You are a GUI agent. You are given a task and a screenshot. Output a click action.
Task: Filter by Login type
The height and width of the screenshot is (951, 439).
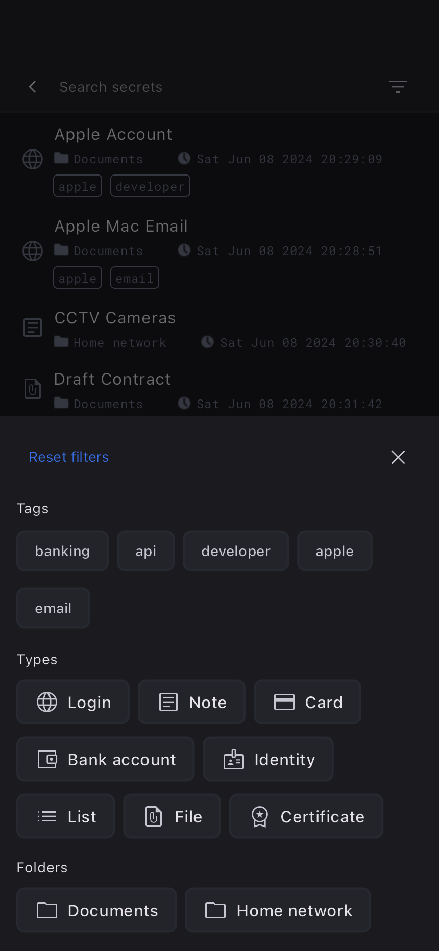[x=73, y=702]
